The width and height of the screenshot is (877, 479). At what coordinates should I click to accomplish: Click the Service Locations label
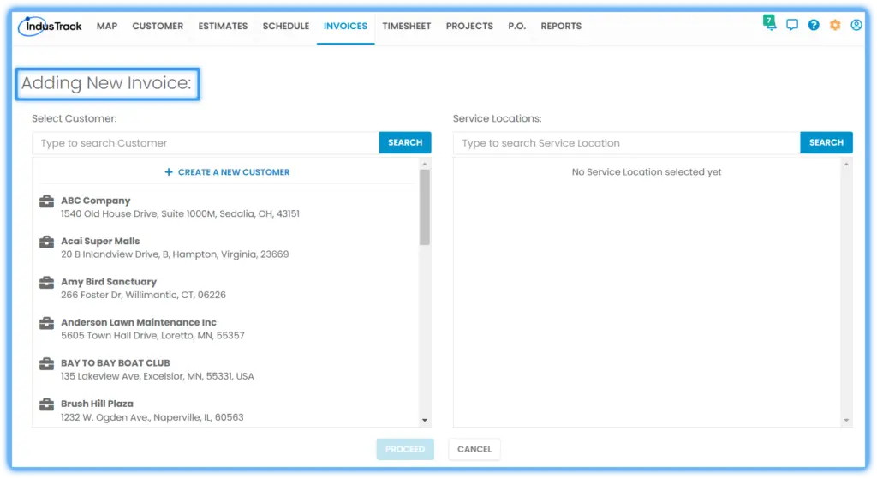[498, 118]
